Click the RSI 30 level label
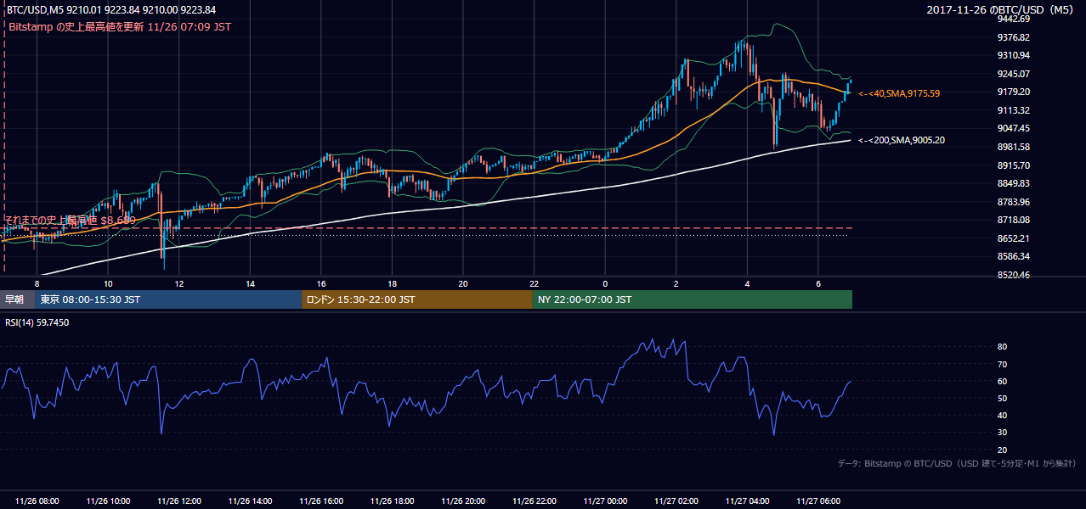This screenshot has height=509, width=1086. [1002, 433]
